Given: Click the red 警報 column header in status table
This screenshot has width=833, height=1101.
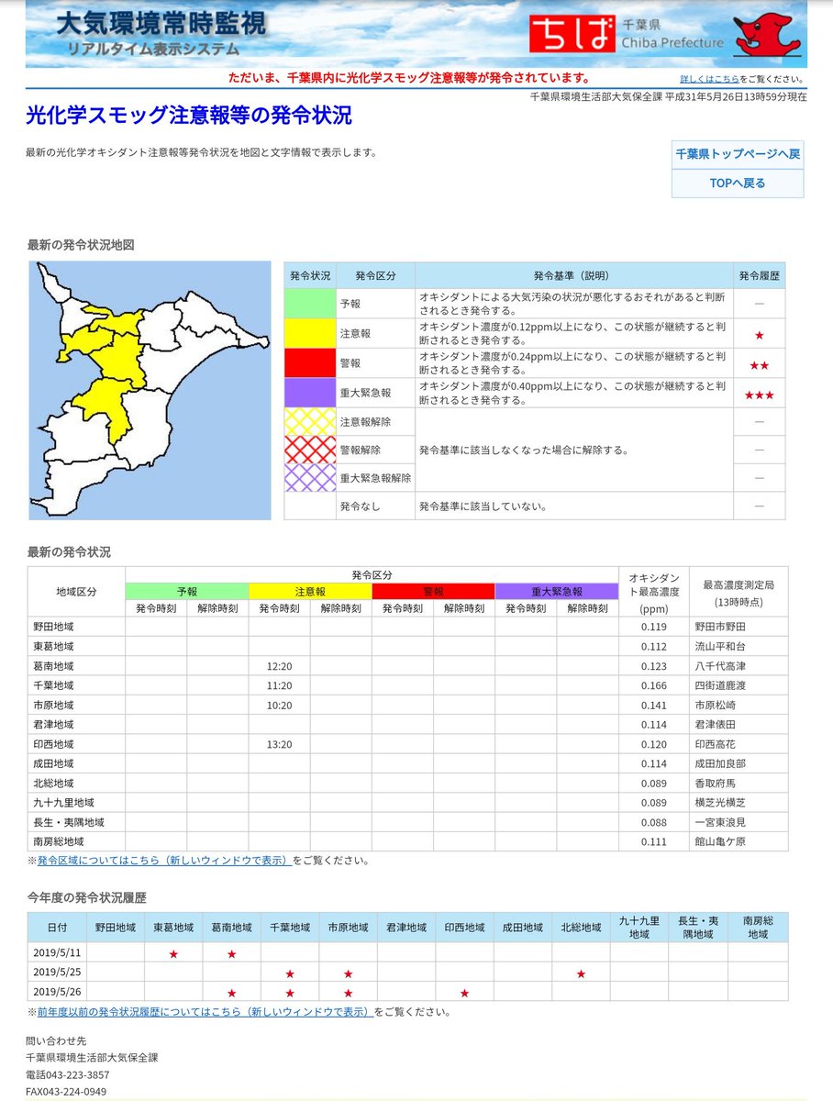Looking at the screenshot, I should coord(433,592).
